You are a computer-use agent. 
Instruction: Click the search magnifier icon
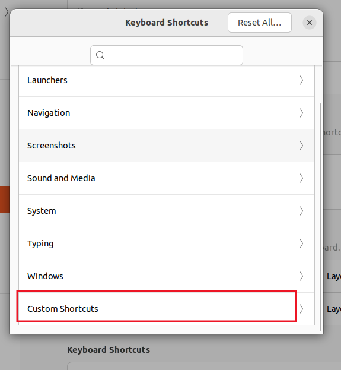[100, 55]
